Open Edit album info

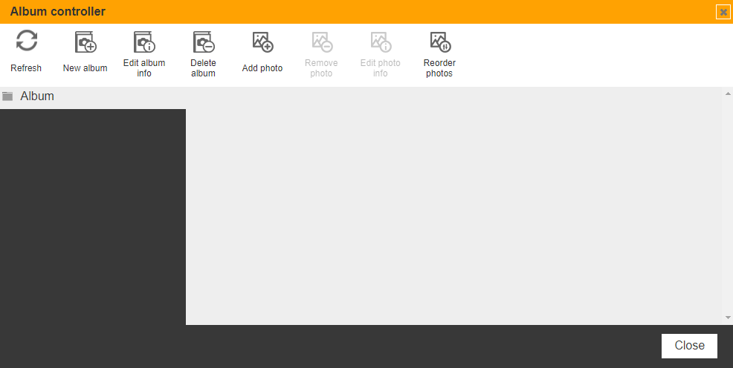(x=144, y=53)
